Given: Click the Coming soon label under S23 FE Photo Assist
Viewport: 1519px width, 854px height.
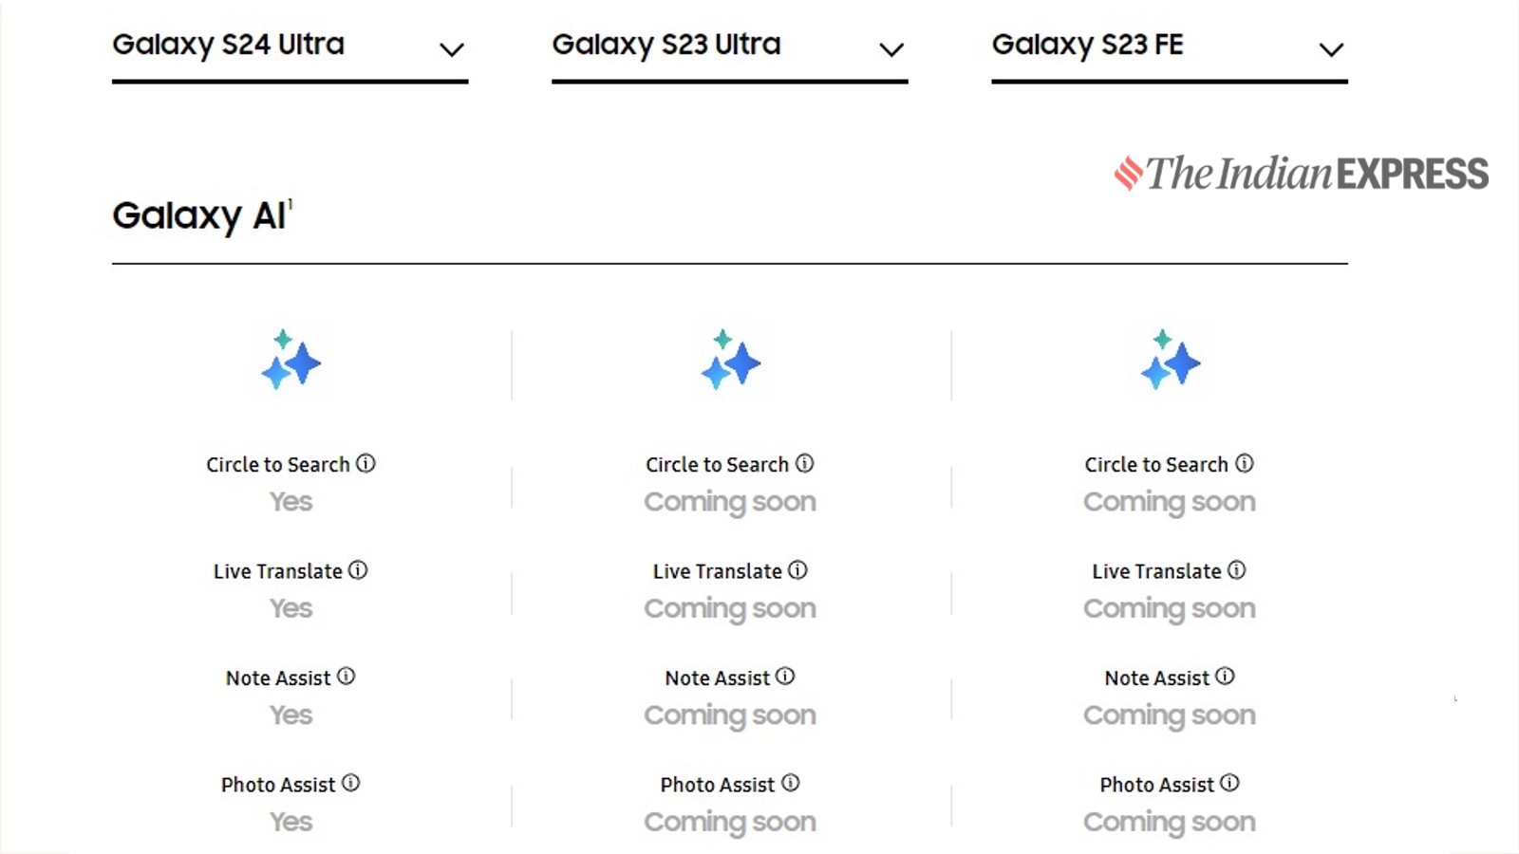Looking at the screenshot, I should click(1170, 821).
